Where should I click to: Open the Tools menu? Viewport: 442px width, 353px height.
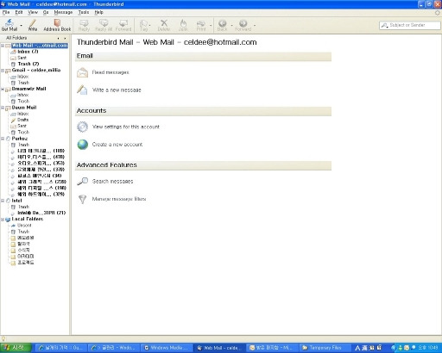pos(84,12)
